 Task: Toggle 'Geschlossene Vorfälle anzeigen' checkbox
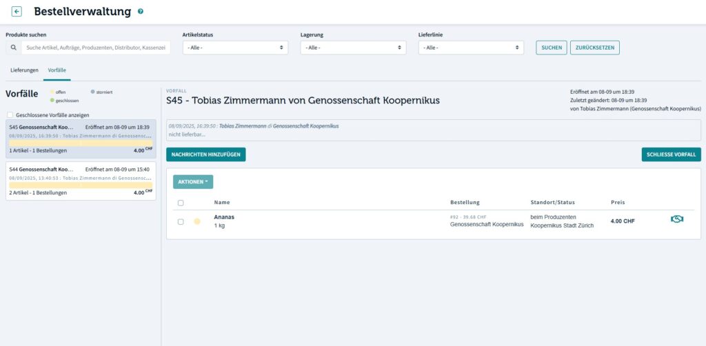(10, 115)
